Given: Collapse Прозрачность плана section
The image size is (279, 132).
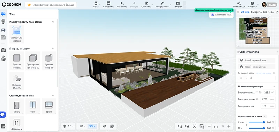Looking at the screenshot, I should click(274, 116).
